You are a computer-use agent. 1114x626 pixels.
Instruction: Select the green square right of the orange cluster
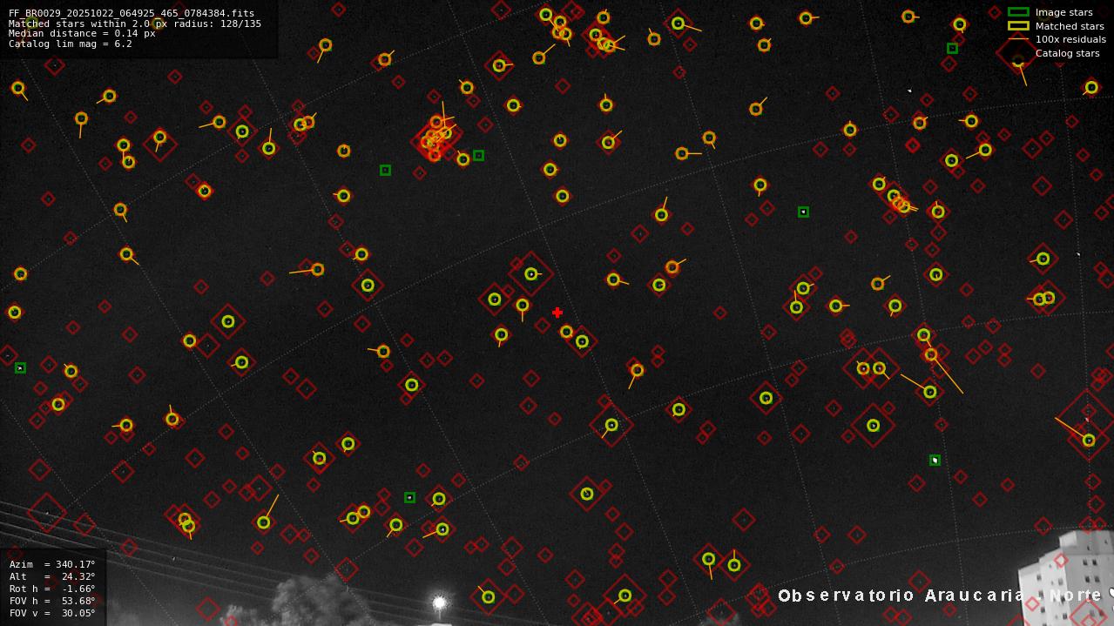[x=478, y=156]
